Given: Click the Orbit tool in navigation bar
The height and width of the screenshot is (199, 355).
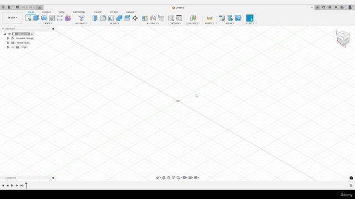Looking at the screenshot, I should [x=158, y=178].
